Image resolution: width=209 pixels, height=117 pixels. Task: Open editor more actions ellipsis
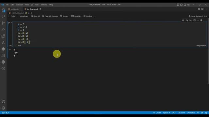pyautogui.click(x=206, y=9)
